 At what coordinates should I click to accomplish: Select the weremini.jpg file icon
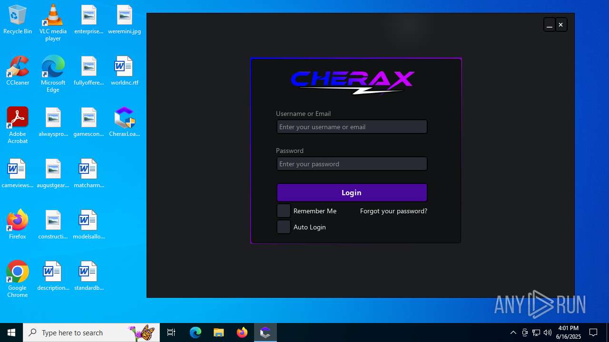(124, 20)
